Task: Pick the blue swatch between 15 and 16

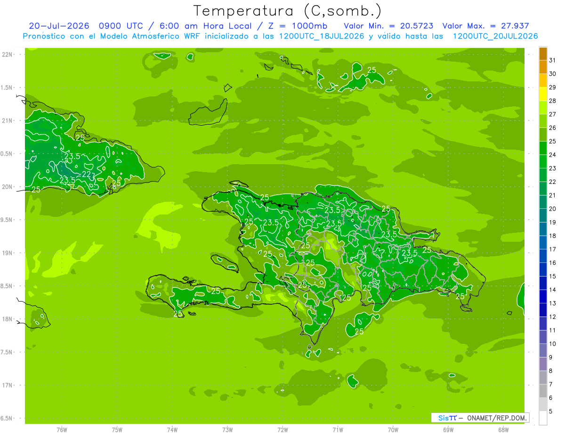Action: pyautogui.click(x=543, y=270)
